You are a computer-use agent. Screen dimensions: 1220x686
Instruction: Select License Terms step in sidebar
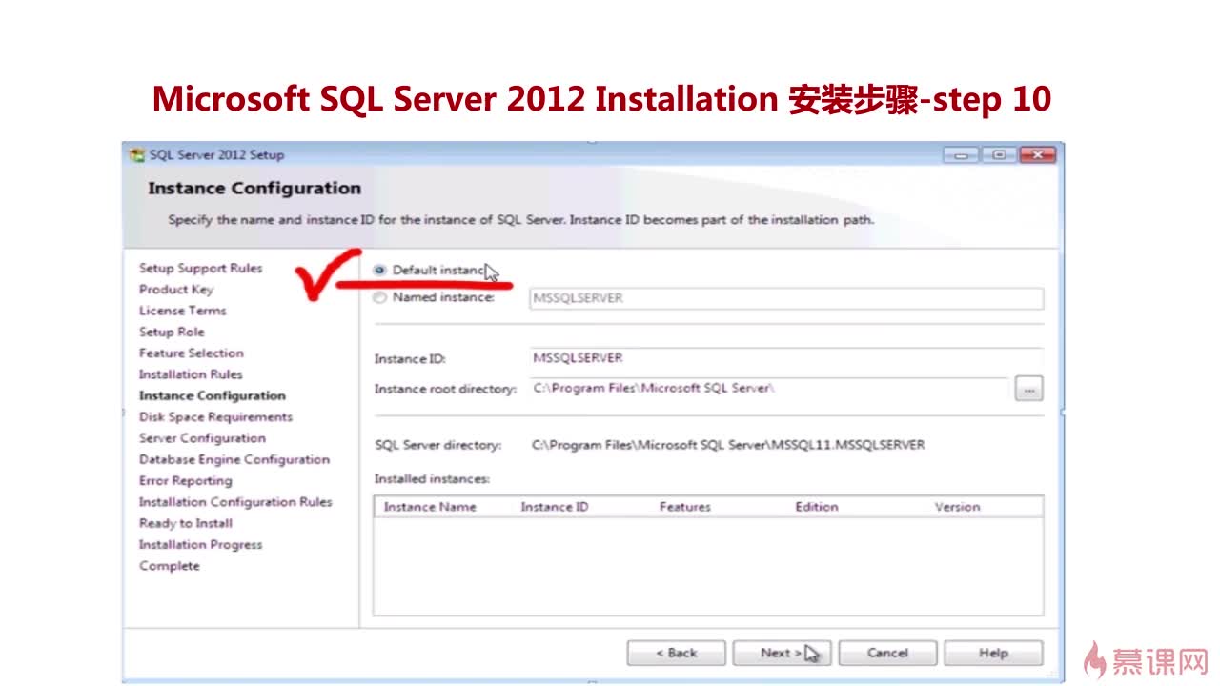click(x=183, y=311)
